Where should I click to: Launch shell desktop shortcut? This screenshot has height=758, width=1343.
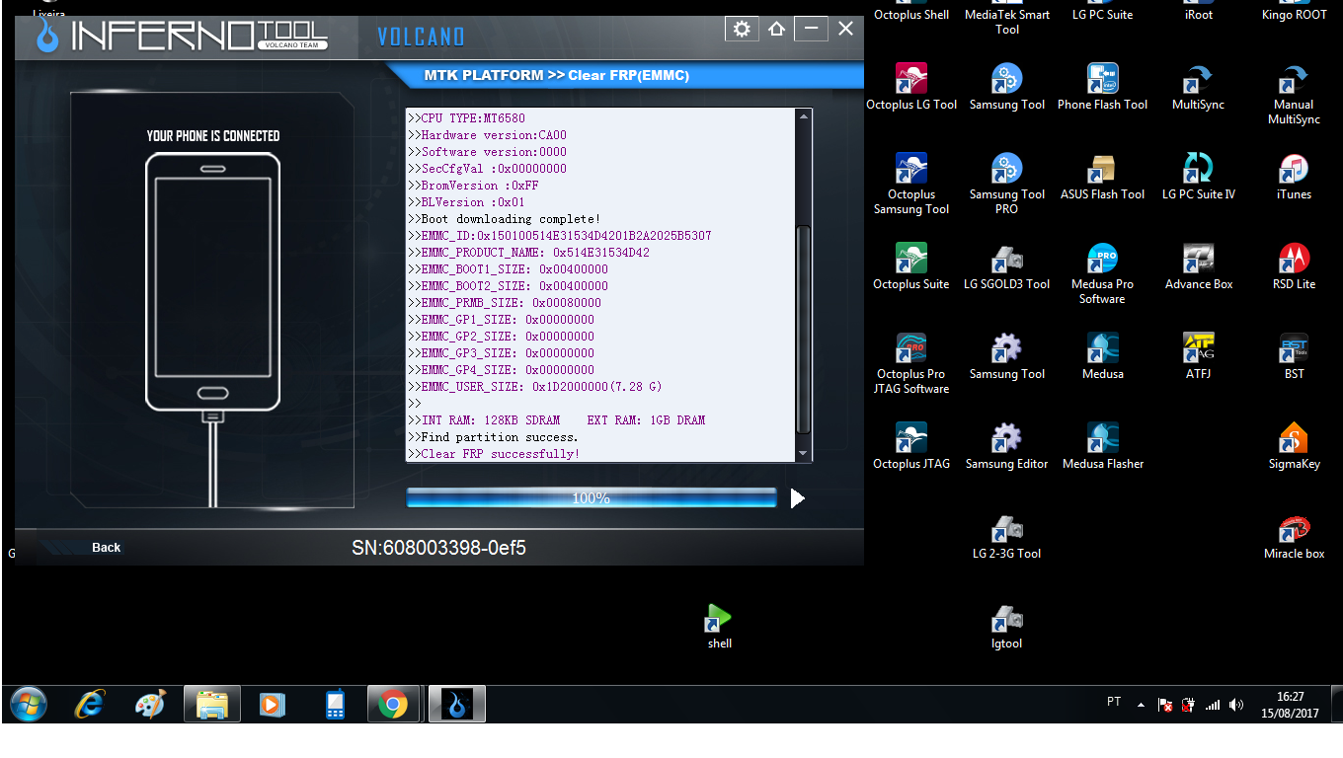point(719,626)
